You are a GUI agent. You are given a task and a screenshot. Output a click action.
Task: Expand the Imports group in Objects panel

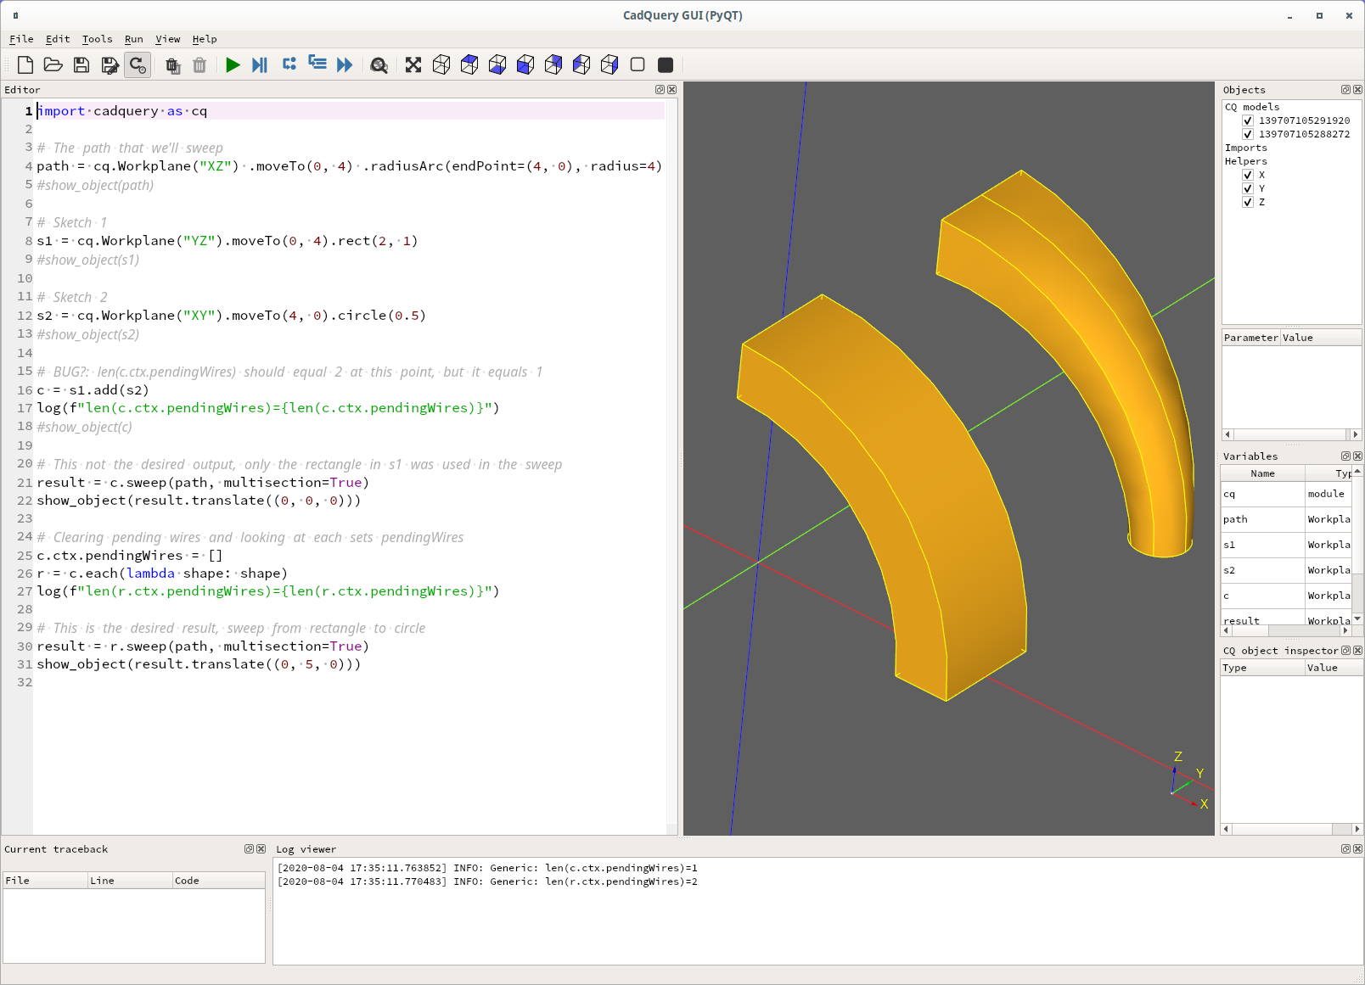(1245, 148)
